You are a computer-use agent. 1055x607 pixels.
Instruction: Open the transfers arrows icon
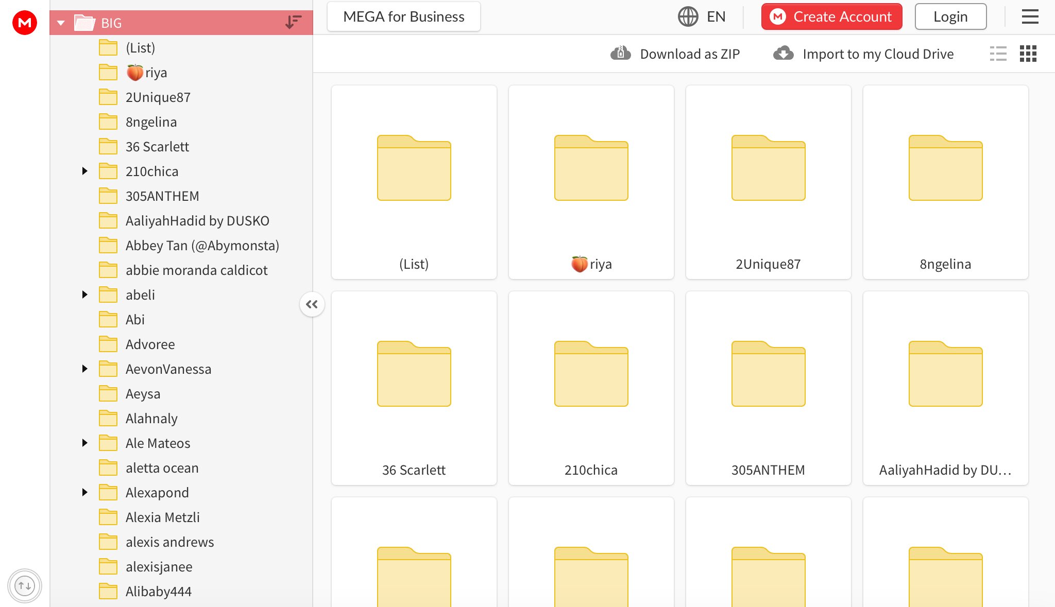[x=25, y=585]
